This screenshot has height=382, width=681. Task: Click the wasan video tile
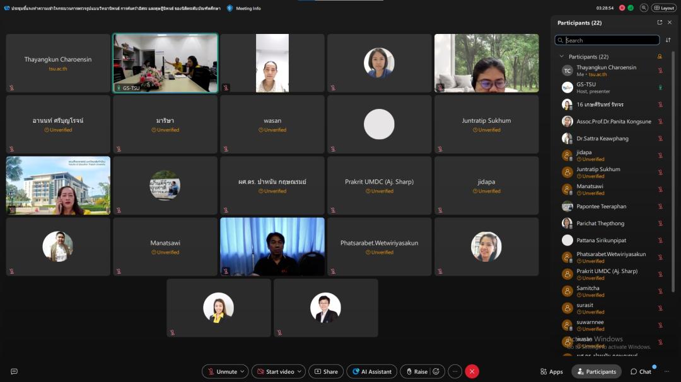tap(272, 125)
